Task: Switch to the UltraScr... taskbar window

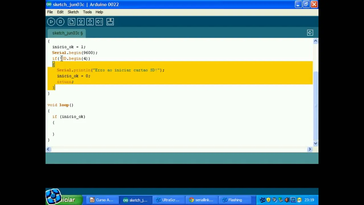Action: tap(169, 200)
